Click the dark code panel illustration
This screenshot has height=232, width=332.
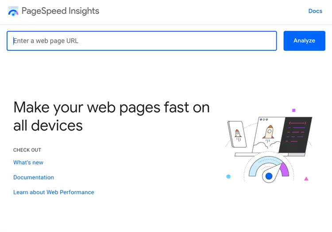(296, 135)
